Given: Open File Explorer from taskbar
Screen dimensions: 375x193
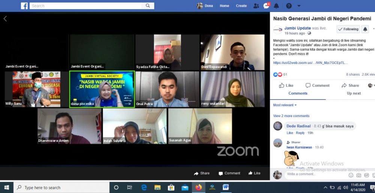Looking at the screenshot, I should pyautogui.click(x=157, y=187).
